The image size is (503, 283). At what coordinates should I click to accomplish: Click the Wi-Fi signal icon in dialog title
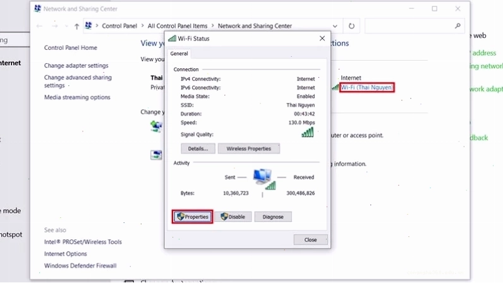tap(173, 39)
